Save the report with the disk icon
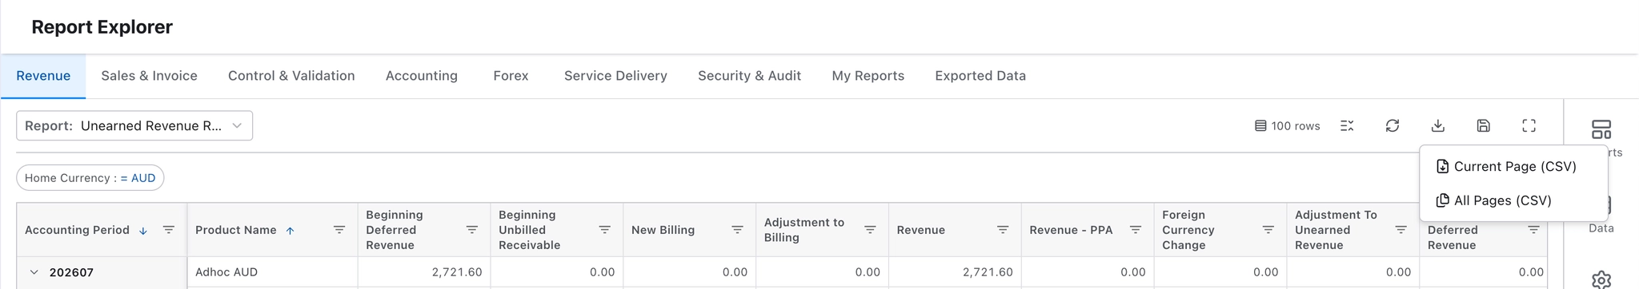The width and height of the screenshot is (1639, 289). pyautogui.click(x=1483, y=125)
